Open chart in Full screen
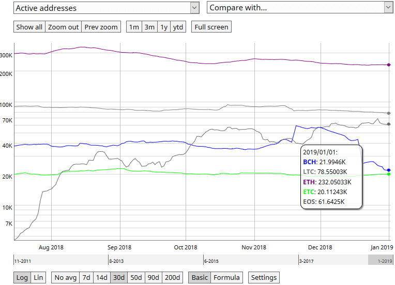This screenshot has width=395, height=285. tap(211, 27)
